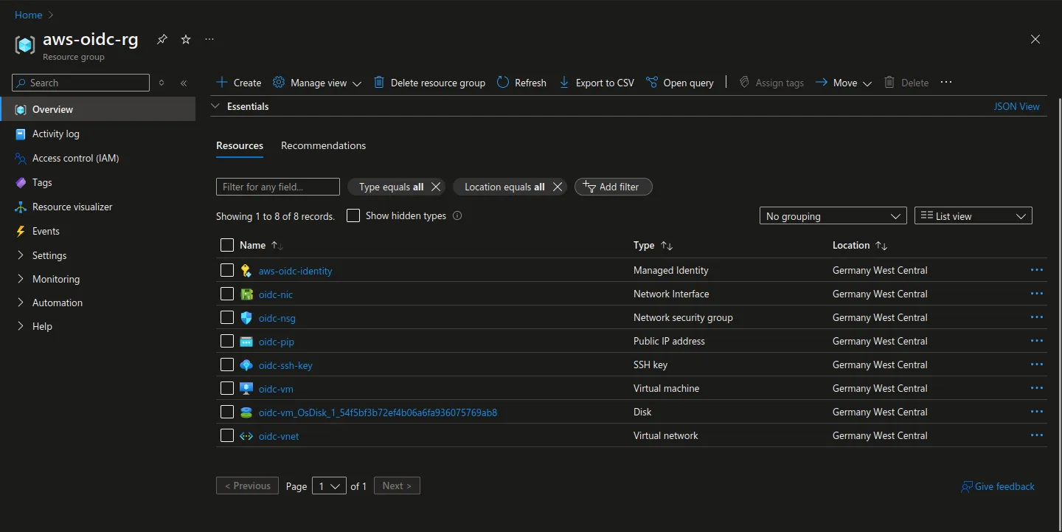Open the more options ellipsis for oidc-vm row
The height and width of the screenshot is (532, 1062).
1036,389
